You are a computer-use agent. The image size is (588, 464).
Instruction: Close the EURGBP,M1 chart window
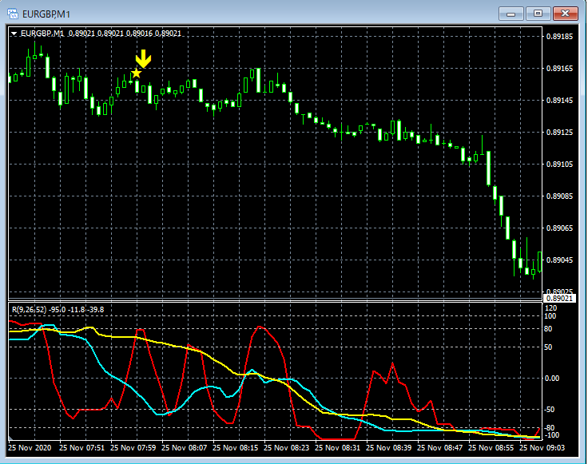pyautogui.click(x=565, y=14)
